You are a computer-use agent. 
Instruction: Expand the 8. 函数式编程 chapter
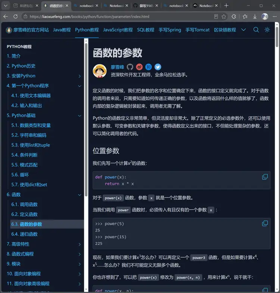[x=80, y=254]
